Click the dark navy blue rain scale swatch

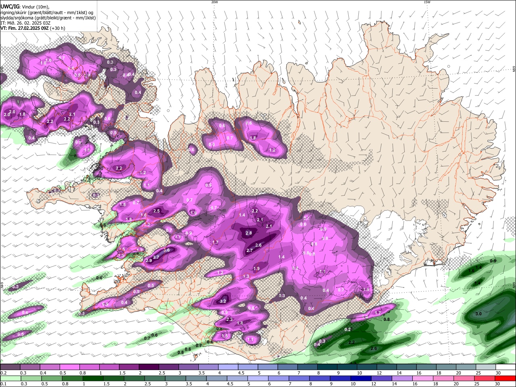pos(360,379)
